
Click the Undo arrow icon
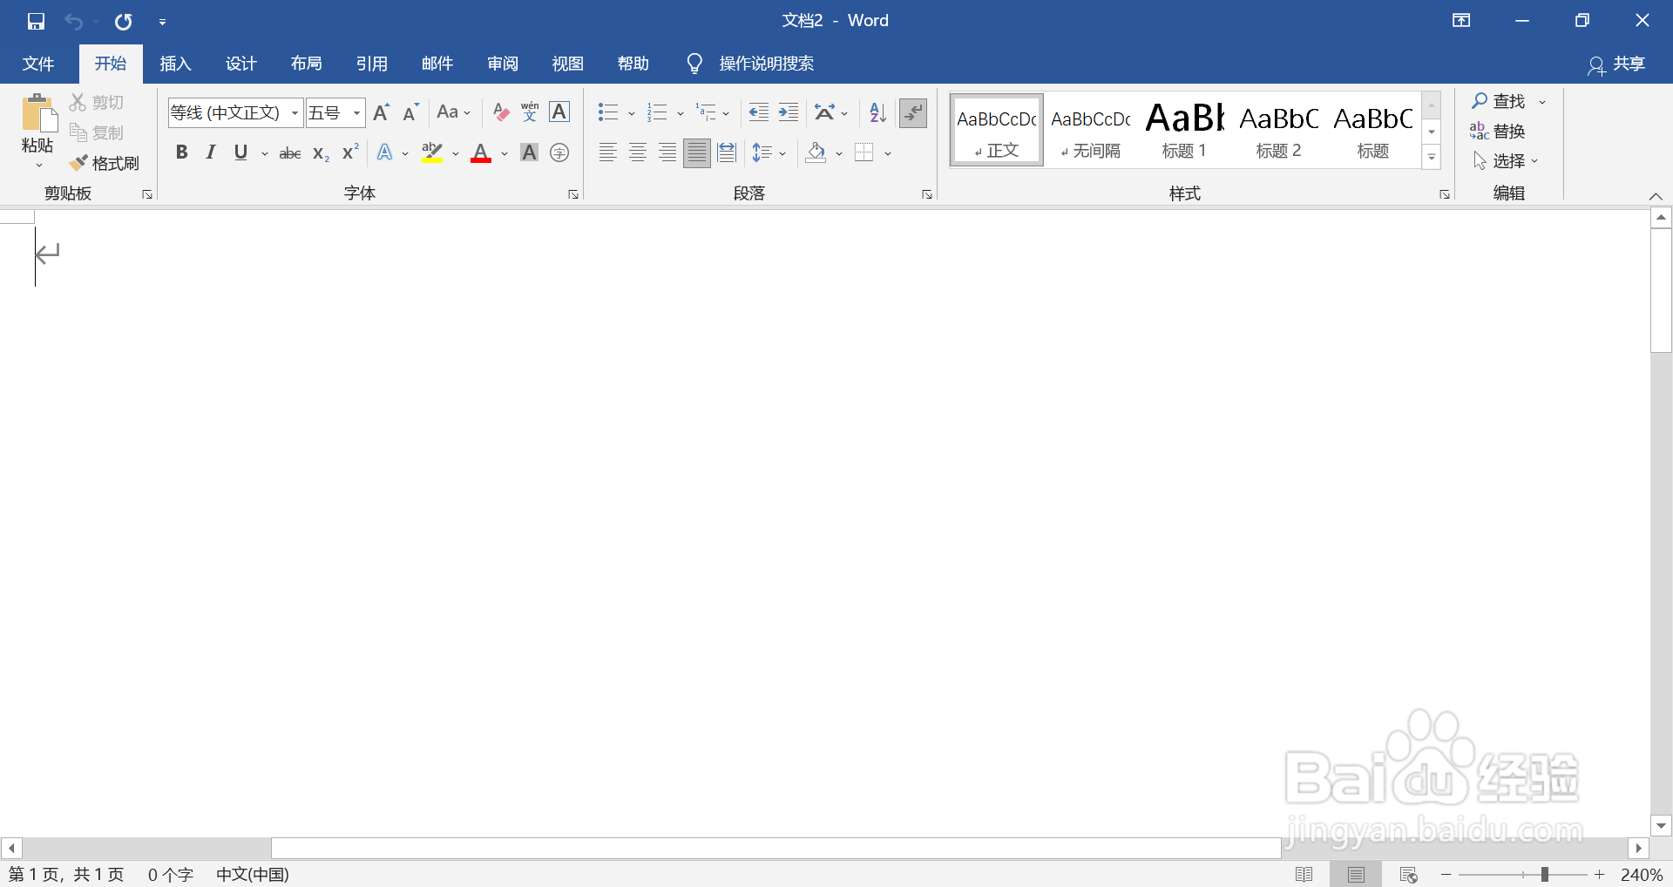coord(73,21)
